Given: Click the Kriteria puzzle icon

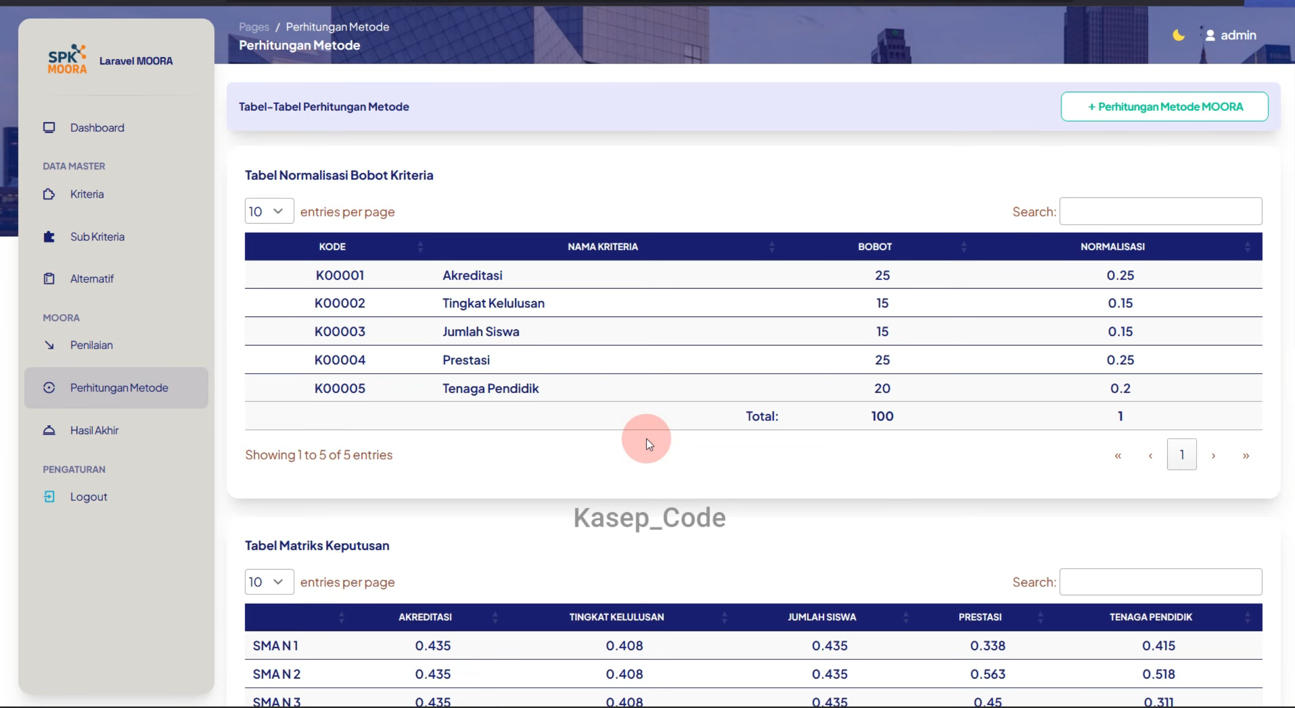Looking at the screenshot, I should click(49, 194).
